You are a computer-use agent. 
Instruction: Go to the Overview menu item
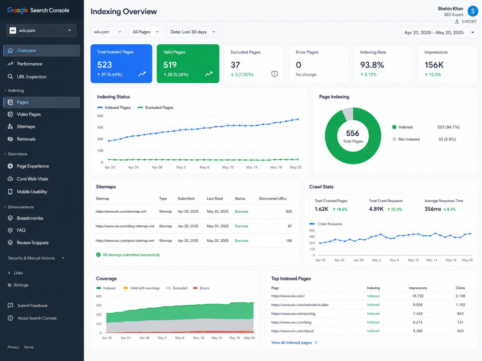[42, 51]
